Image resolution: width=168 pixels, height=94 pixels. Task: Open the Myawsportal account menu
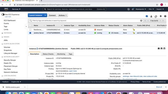click(x=141, y=9)
